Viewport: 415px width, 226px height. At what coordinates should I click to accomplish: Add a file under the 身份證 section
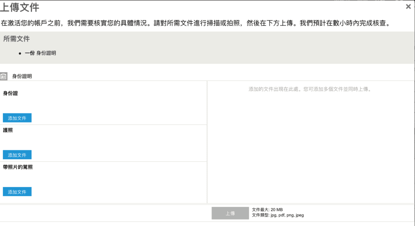(17, 118)
